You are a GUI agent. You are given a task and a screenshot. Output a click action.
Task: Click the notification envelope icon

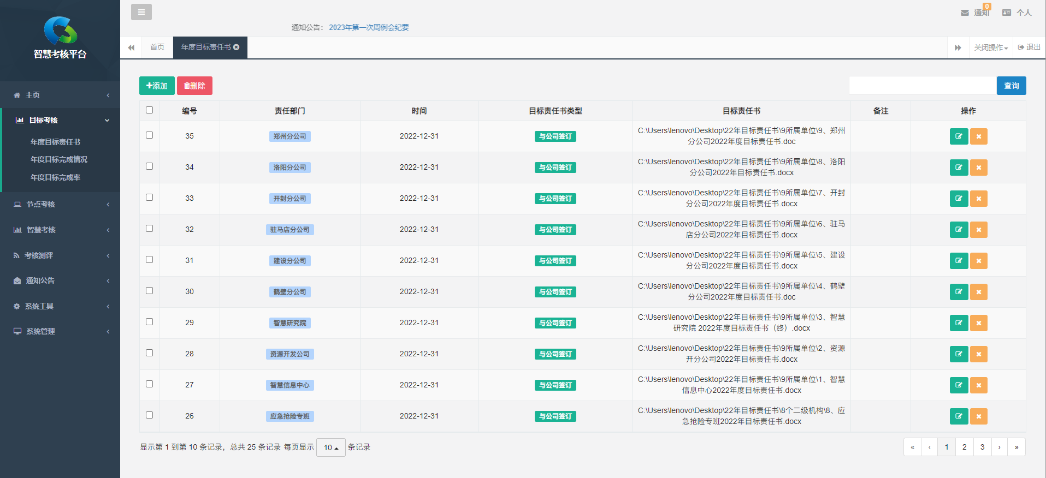965,13
